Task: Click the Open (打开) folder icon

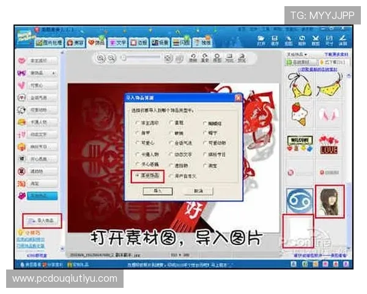Action: click(x=261, y=40)
